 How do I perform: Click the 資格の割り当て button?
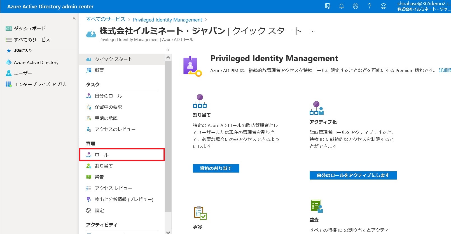[216, 168]
